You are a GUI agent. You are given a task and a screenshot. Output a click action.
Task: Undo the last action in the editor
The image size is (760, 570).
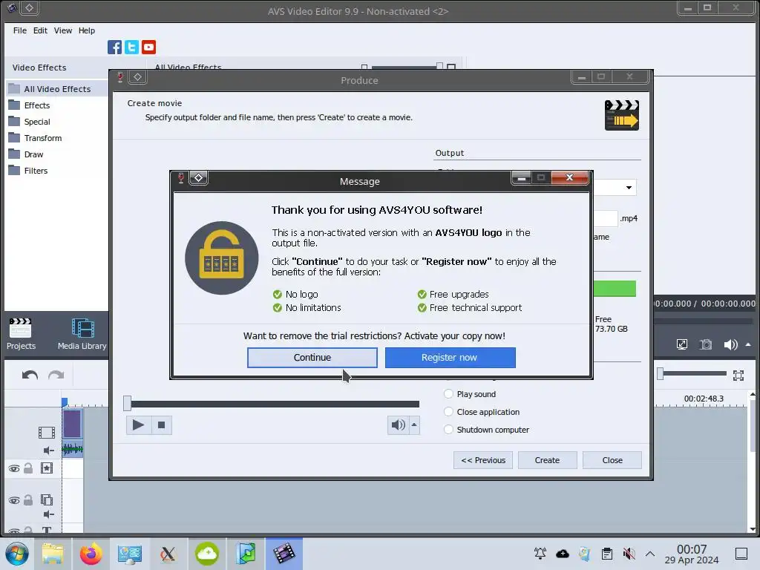[x=30, y=375]
